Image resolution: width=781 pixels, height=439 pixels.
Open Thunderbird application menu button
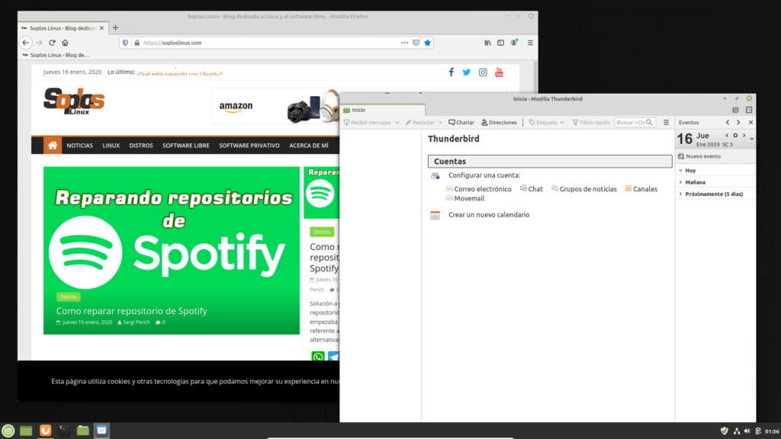tap(666, 123)
